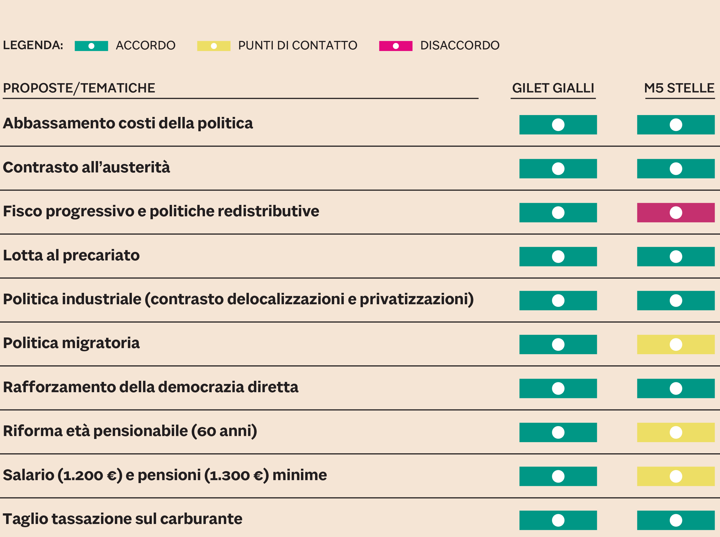
Task: Click M5 Stelle indicator for Taglio tassazione sul carburante
Action: pyautogui.click(x=676, y=520)
